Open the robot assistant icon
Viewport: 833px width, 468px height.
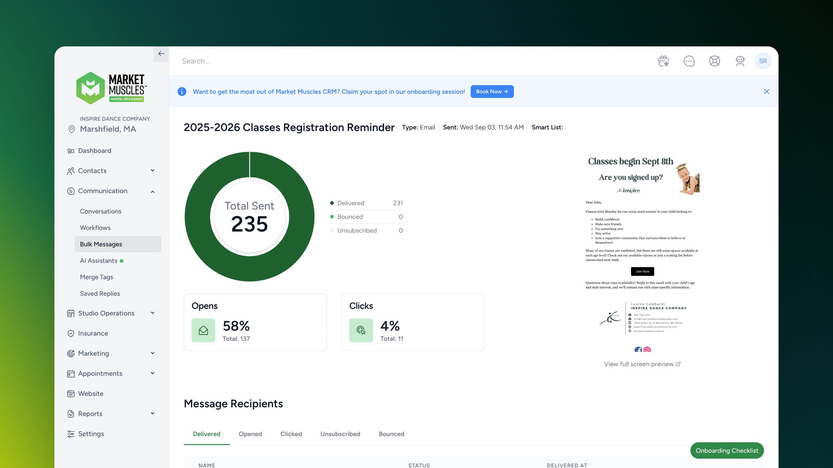pos(740,61)
